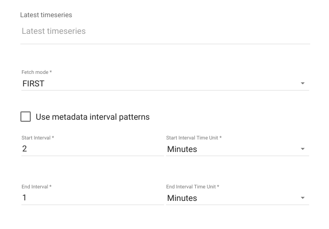The height and width of the screenshot is (229, 329).
Task: Click the 'Use metadata interval patterns' label text
Action: (92, 117)
